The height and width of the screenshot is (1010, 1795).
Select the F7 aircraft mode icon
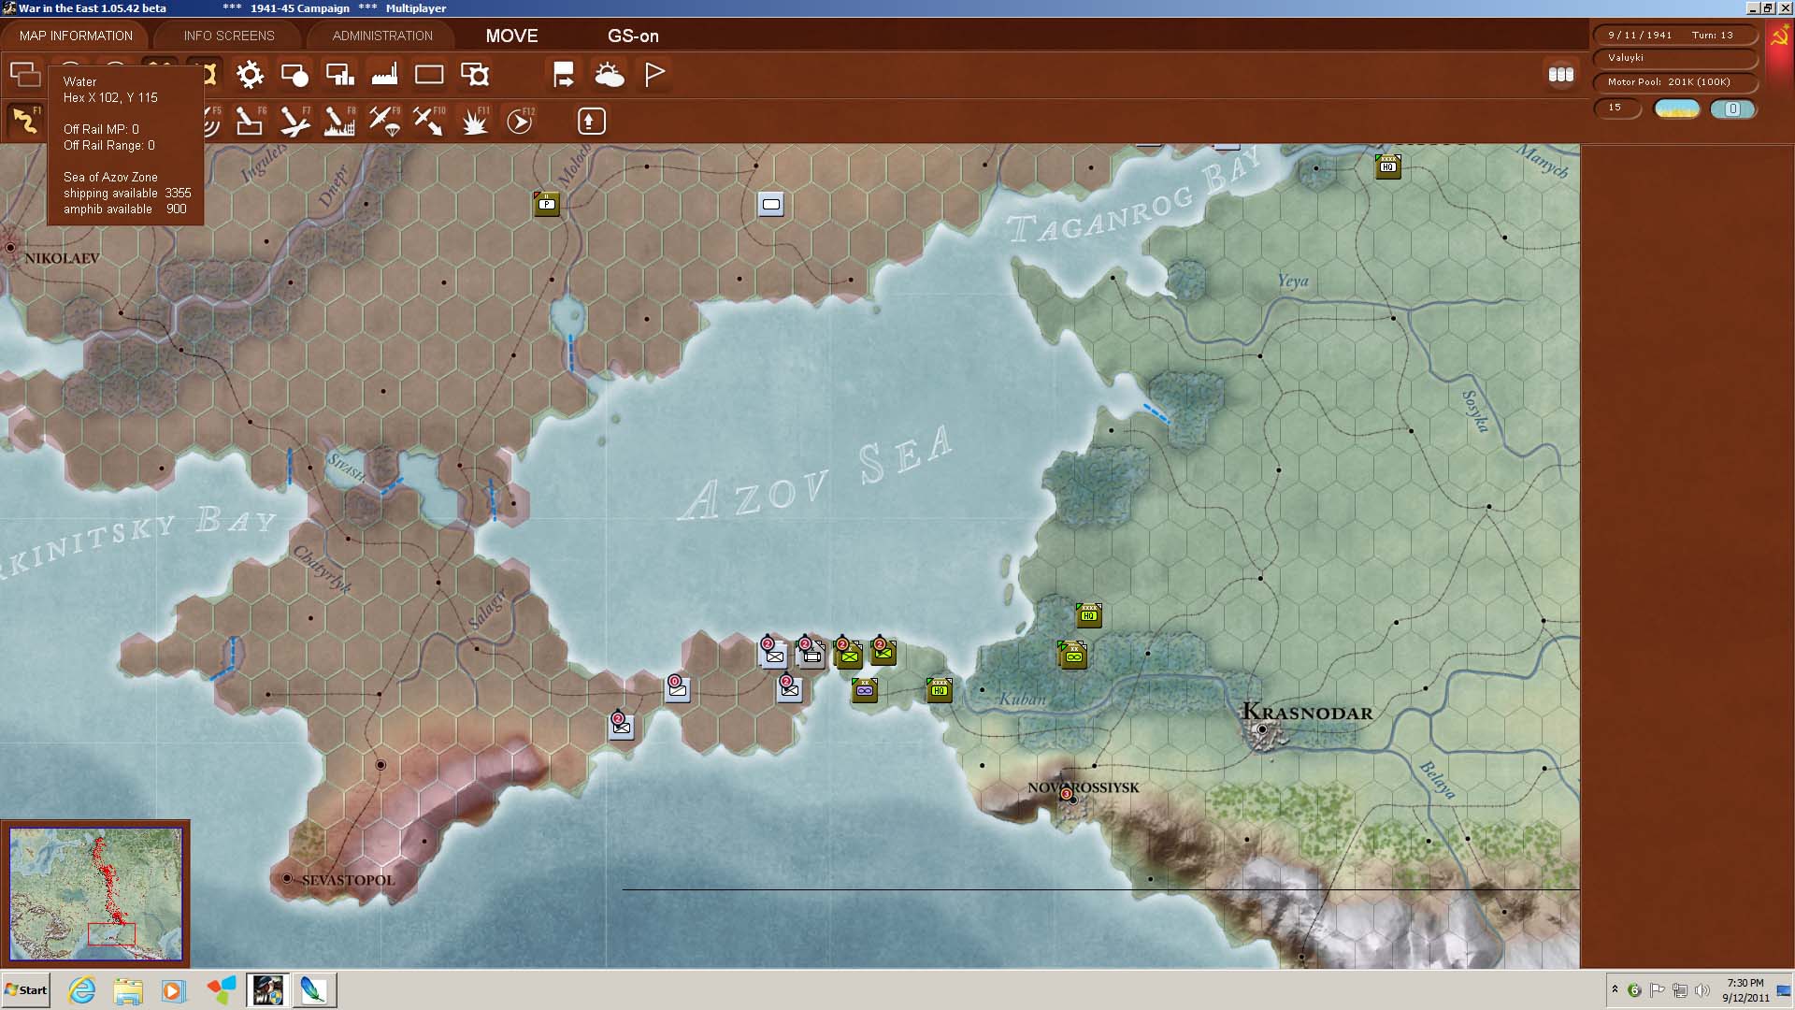[x=294, y=122]
